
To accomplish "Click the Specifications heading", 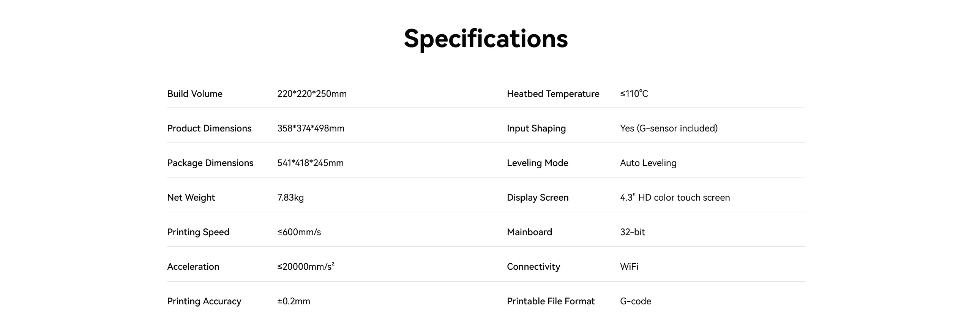I will 486,39.
